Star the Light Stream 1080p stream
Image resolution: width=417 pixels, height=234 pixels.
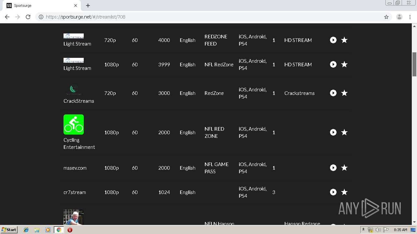click(x=344, y=64)
